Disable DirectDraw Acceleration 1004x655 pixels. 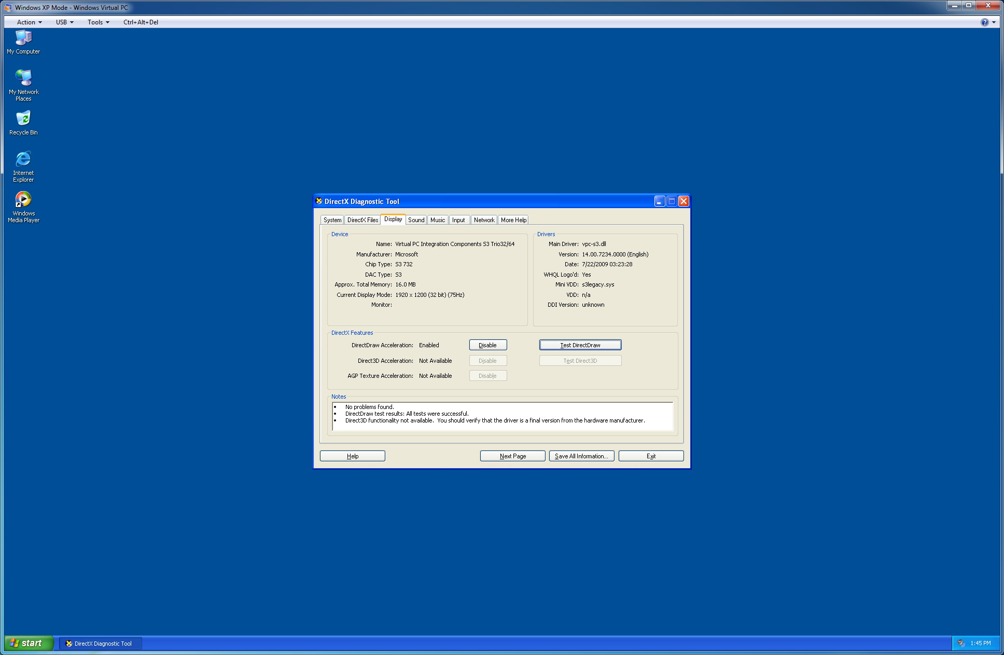(x=487, y=345)
